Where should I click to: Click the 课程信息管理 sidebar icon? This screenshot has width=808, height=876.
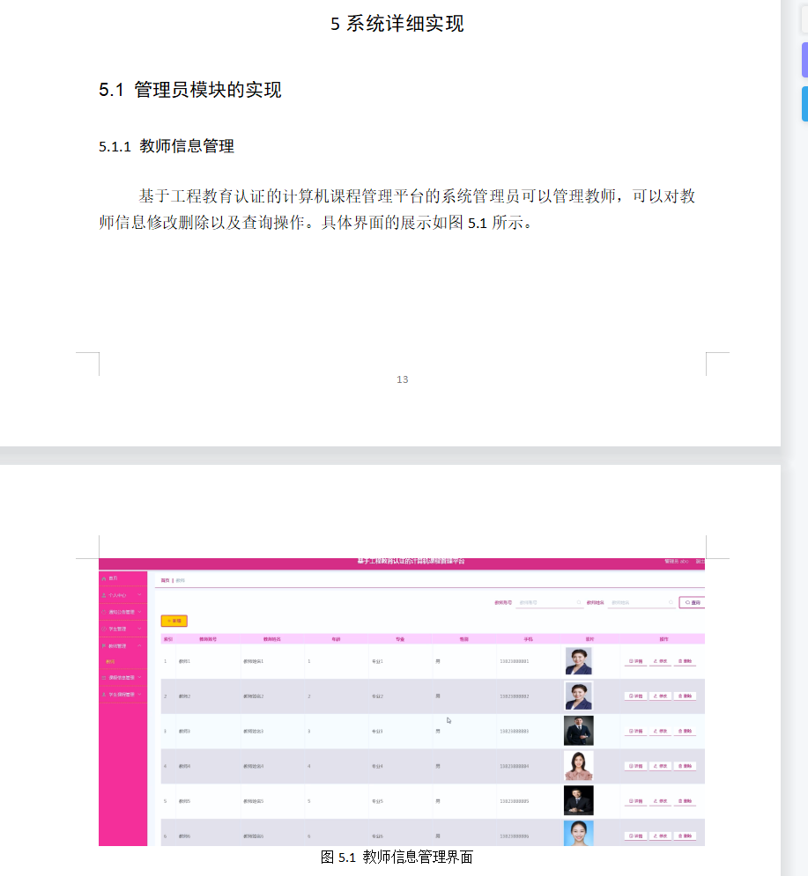tap(102, 678)
